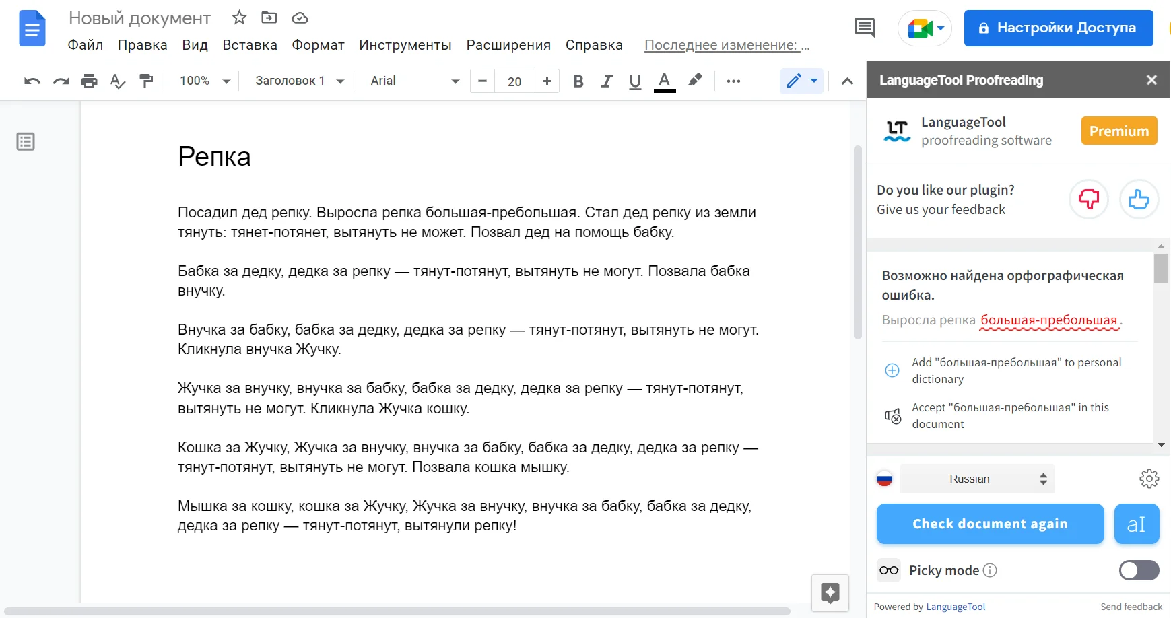Image resolution: width=1171 pixels, height=618 pixels.
Task: Click the spell check icon
Action: pos(118,81)
